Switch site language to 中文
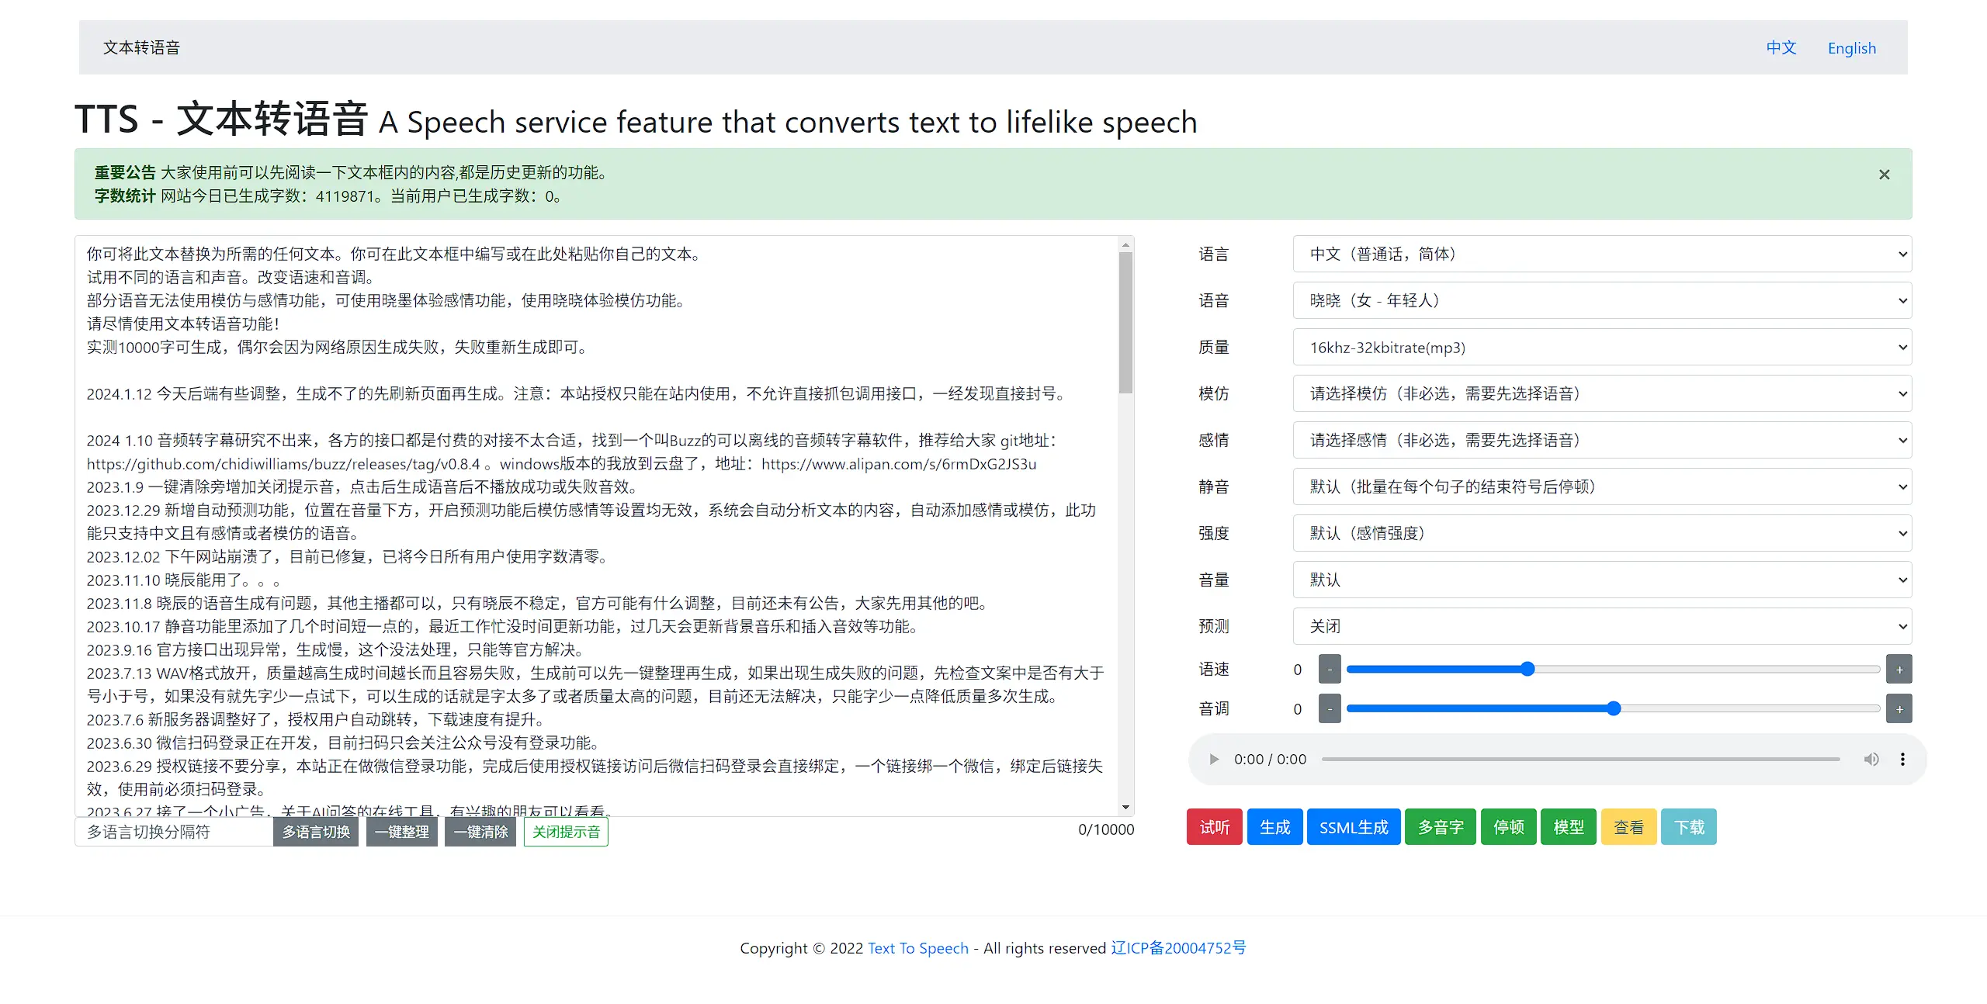The width and height of the screenshot is (1987, 1004). (1781, 48)
